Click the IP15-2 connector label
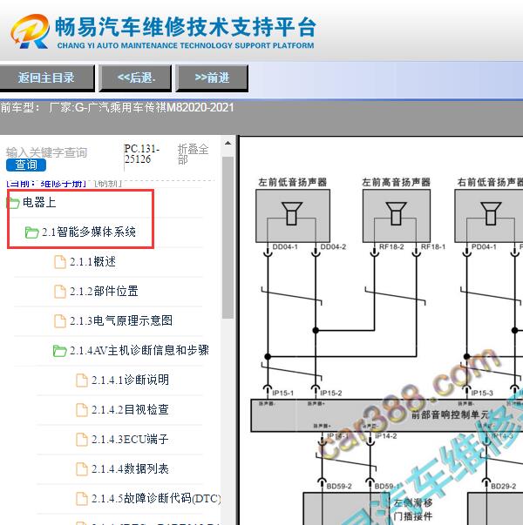This screenshot has height=525, width=523. point(331,393)
